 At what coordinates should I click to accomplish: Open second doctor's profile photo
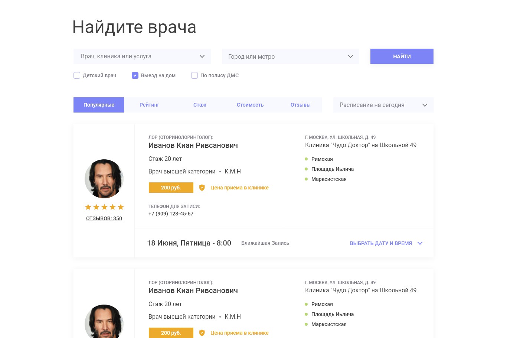(104, 321)
